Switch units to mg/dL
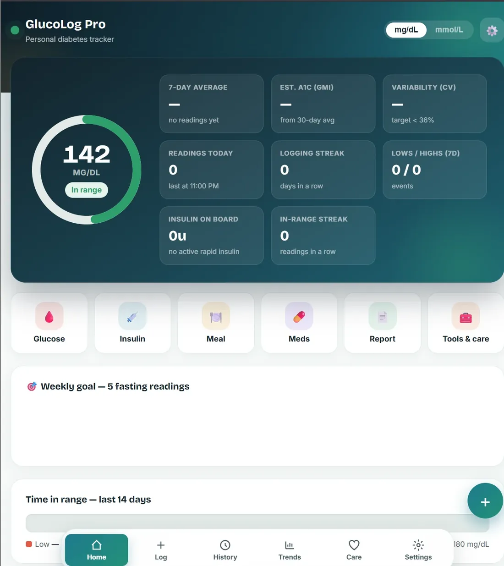Viewport: 504px width, 566px height. pos(406,30)
